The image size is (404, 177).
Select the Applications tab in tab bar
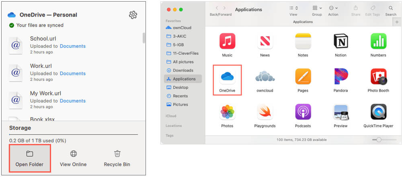303,22
